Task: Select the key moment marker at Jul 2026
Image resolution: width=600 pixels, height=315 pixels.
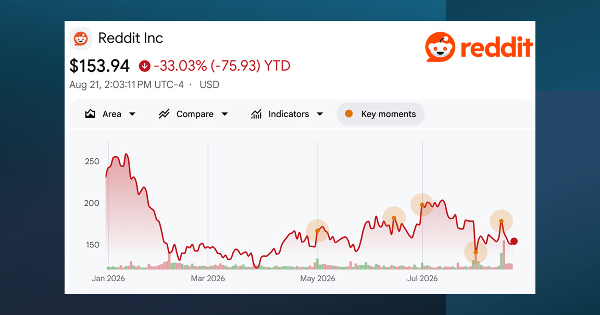Action: tap(422, 205)
